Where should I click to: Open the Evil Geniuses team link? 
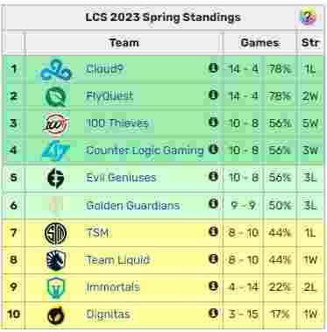(121, 178)
